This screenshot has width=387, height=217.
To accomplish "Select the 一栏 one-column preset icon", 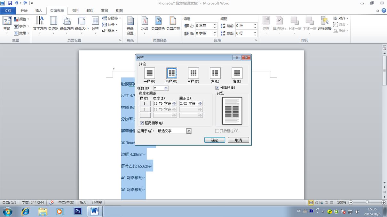I will tap(149, 73).
